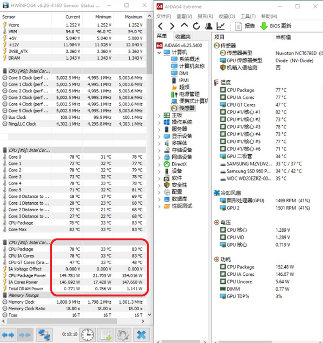Select 传感器 sensor tree item

(187, 108)
